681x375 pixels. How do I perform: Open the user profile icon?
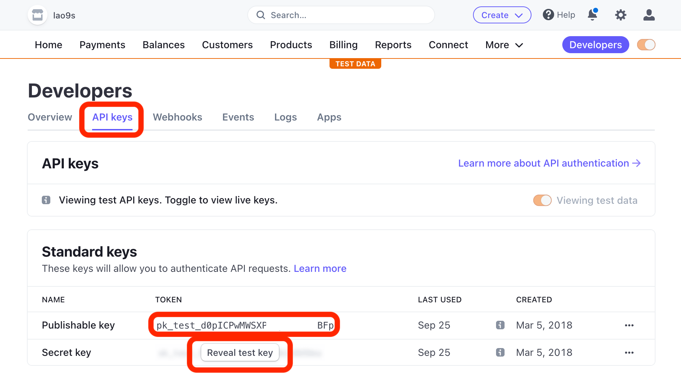tap(649, 15)
